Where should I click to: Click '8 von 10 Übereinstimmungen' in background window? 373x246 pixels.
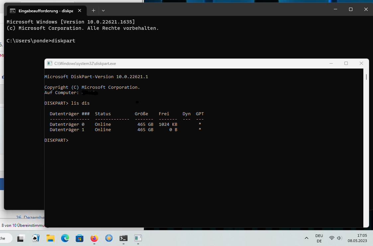pyautogui.click(x=23, y=225)
